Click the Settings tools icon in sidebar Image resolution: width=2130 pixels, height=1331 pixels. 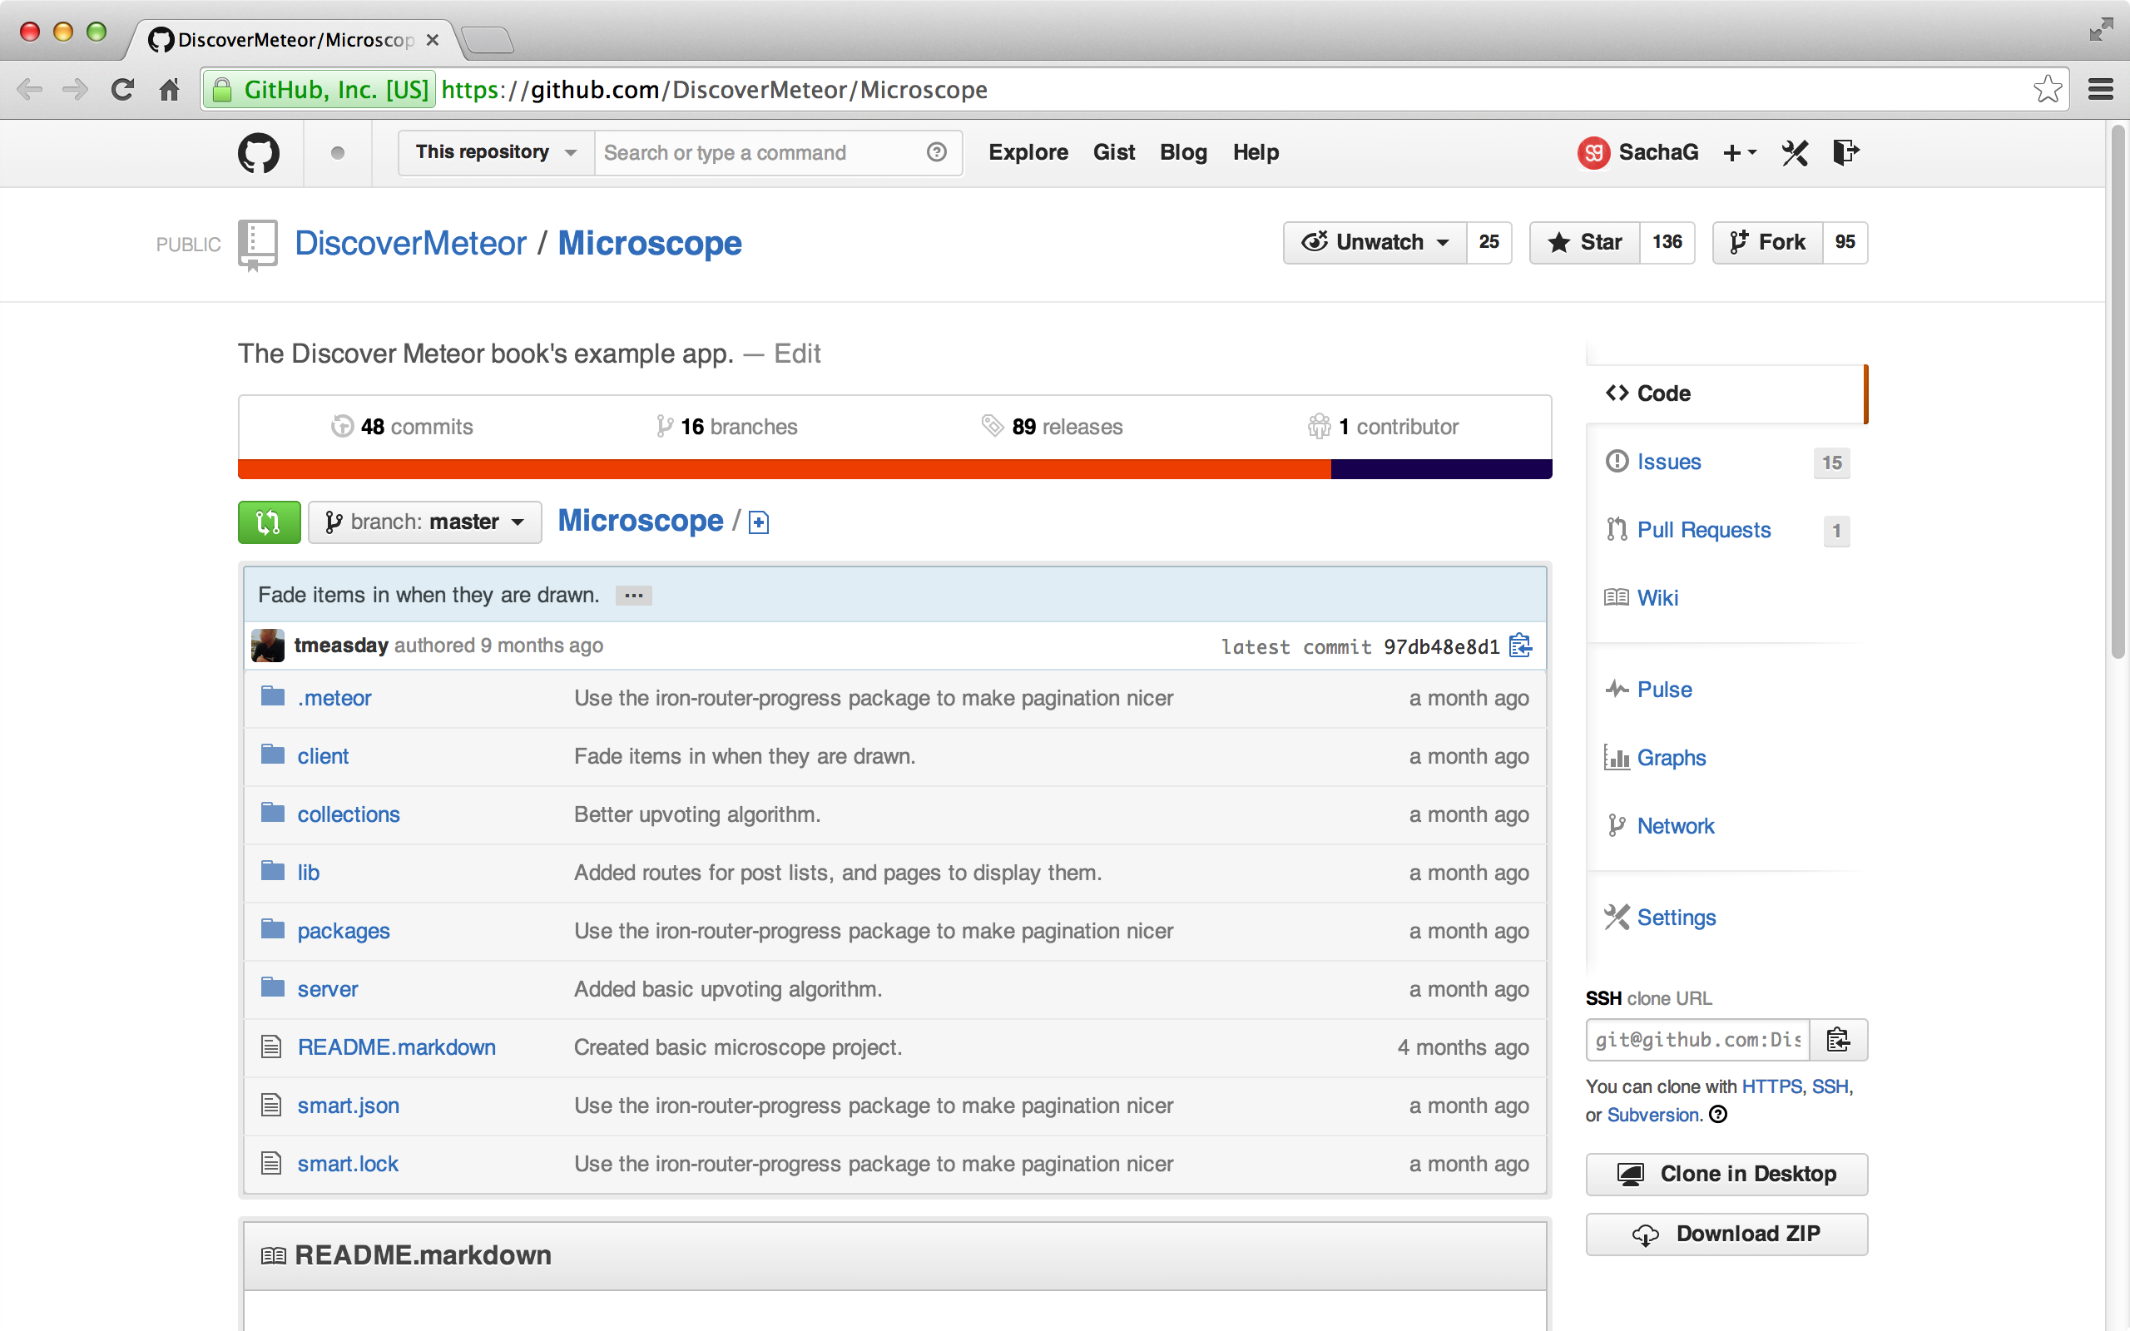(x=1617, y=918)
